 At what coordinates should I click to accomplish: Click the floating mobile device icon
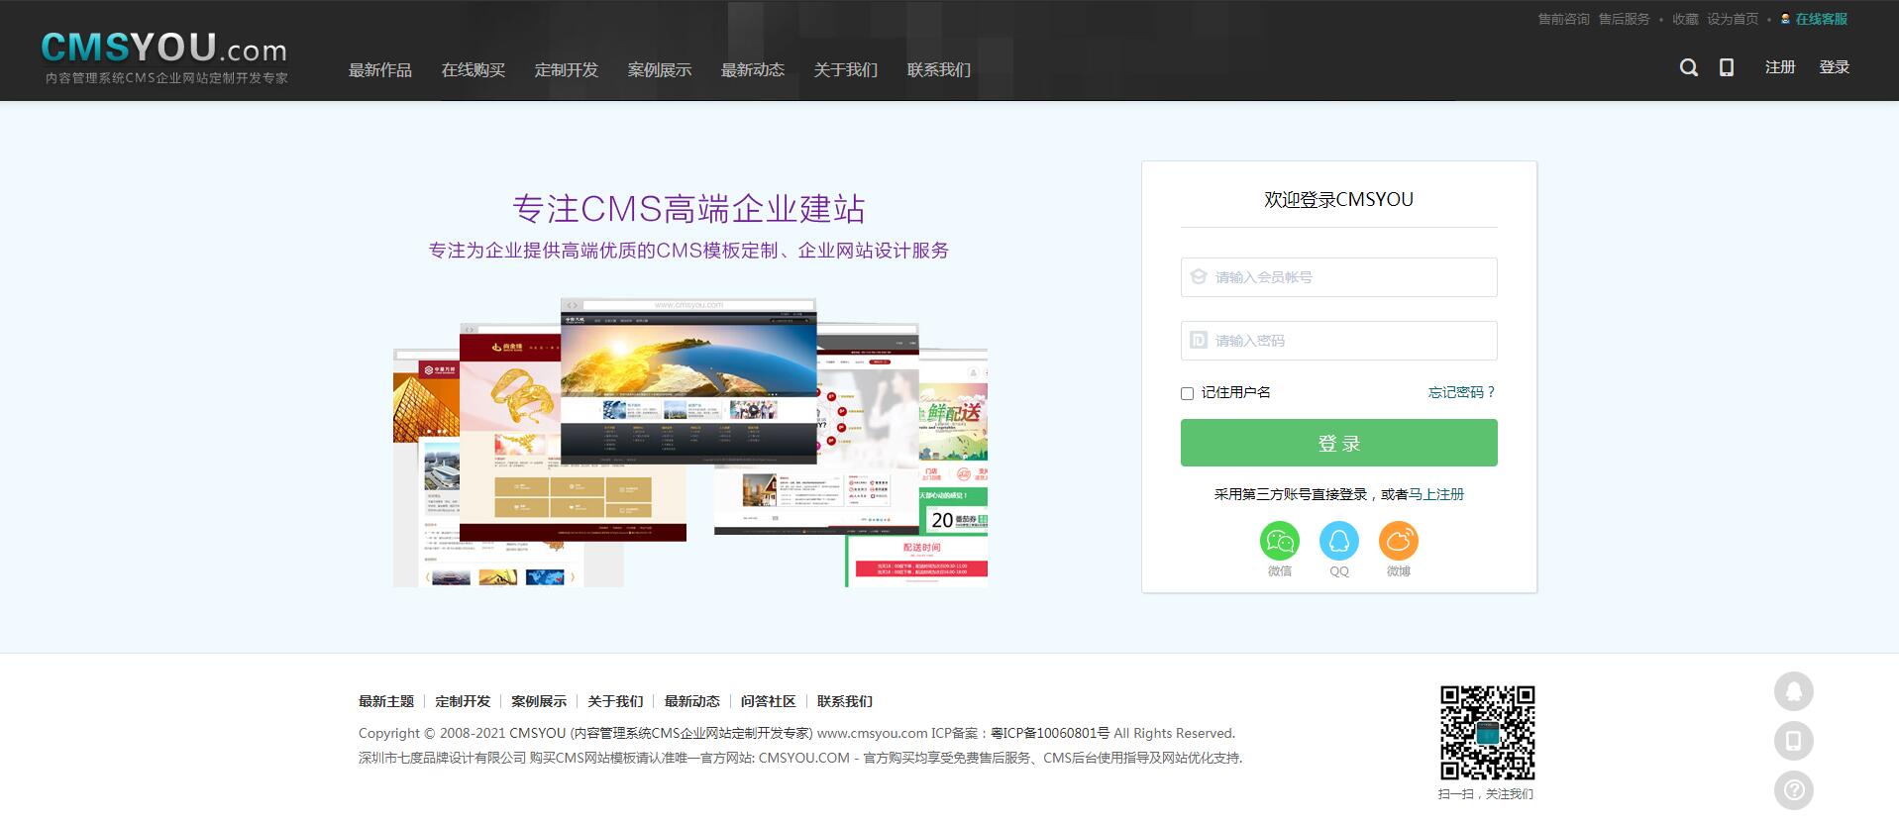point(1793,741)
